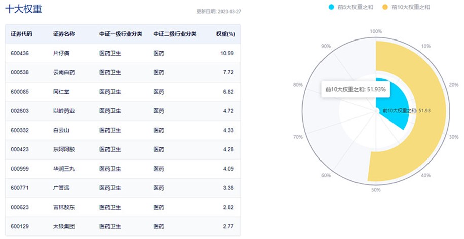Select stock code 000999
This screenshot has height=239, width=464.
(x=20, y=169)
